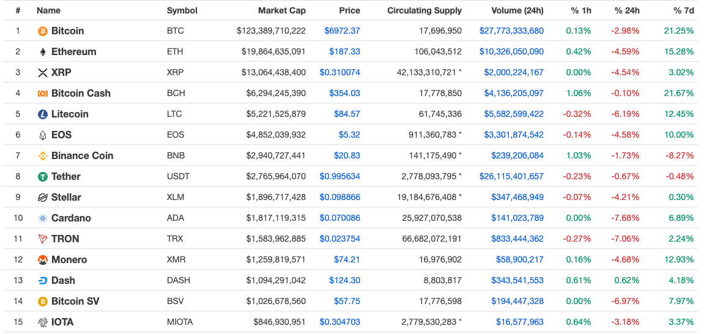The image size is (704, 334).
Task: Open the Bitcoin SV name link
Action: click(x=75, y=301)
